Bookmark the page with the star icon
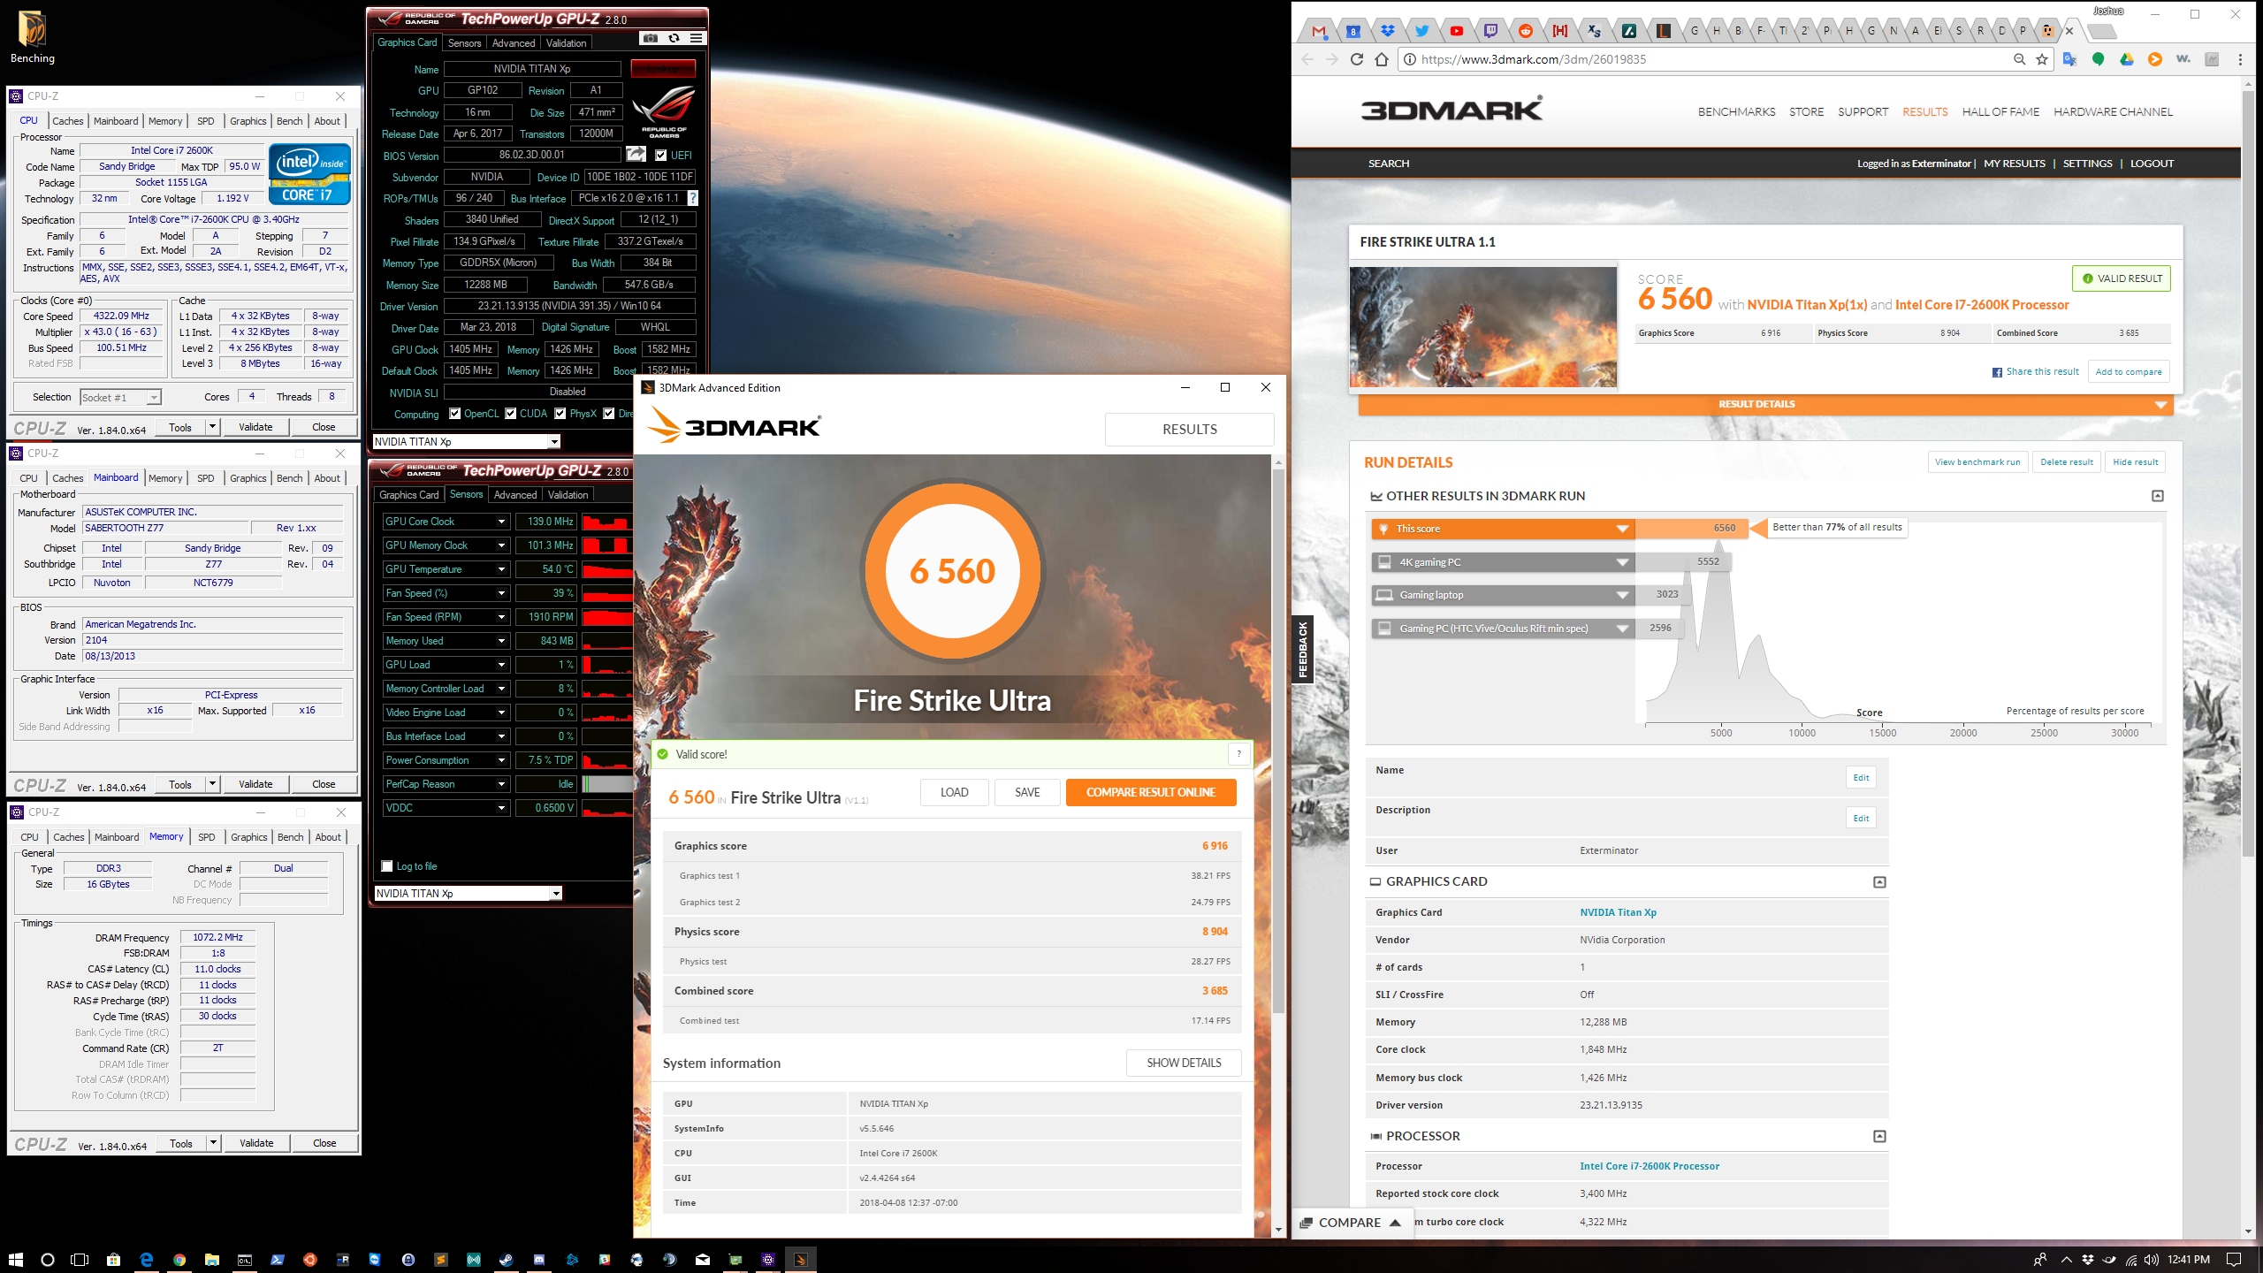This screenshot has width=2263, height=1273. coord(2042,59)
